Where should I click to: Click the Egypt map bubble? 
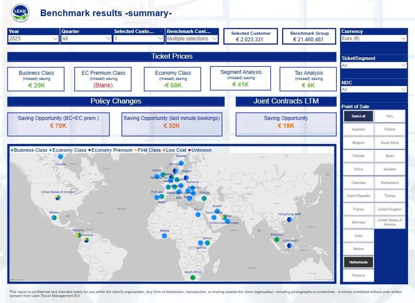point(198,215)
